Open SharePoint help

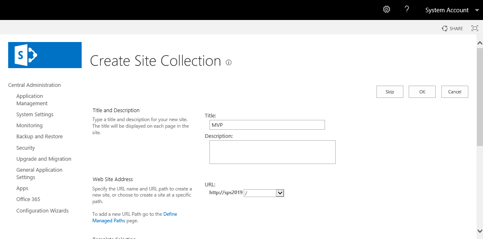coord(407,9)
